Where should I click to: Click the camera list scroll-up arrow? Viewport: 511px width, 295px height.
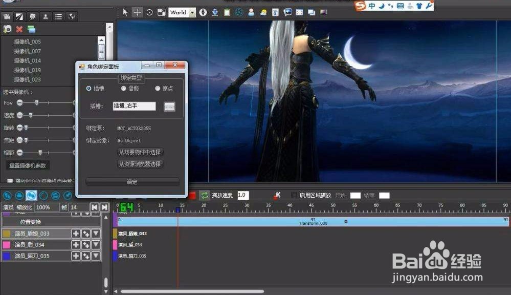tap(101, 40)
